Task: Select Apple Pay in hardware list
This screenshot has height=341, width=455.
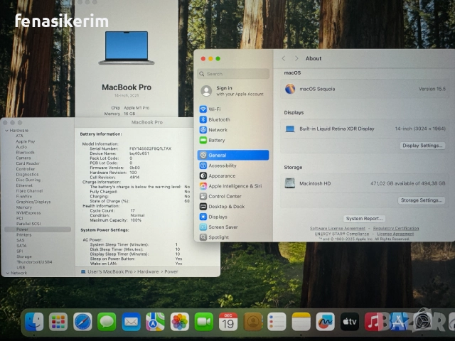Action: [26, 141]
